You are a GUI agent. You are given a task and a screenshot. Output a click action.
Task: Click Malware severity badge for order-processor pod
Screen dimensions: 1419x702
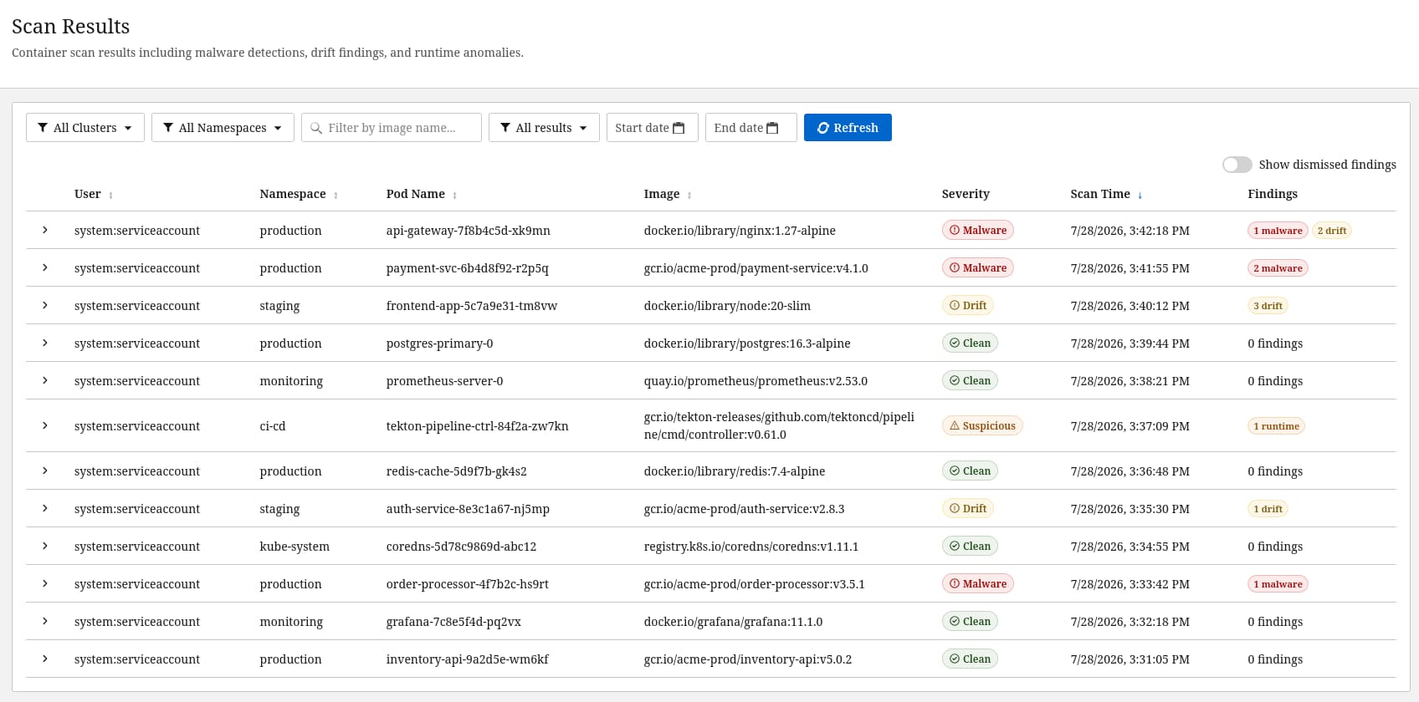(x=977, y=583)
